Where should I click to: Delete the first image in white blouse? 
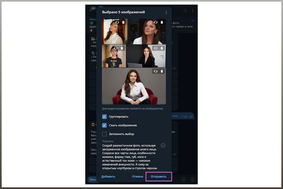(123, 22)
